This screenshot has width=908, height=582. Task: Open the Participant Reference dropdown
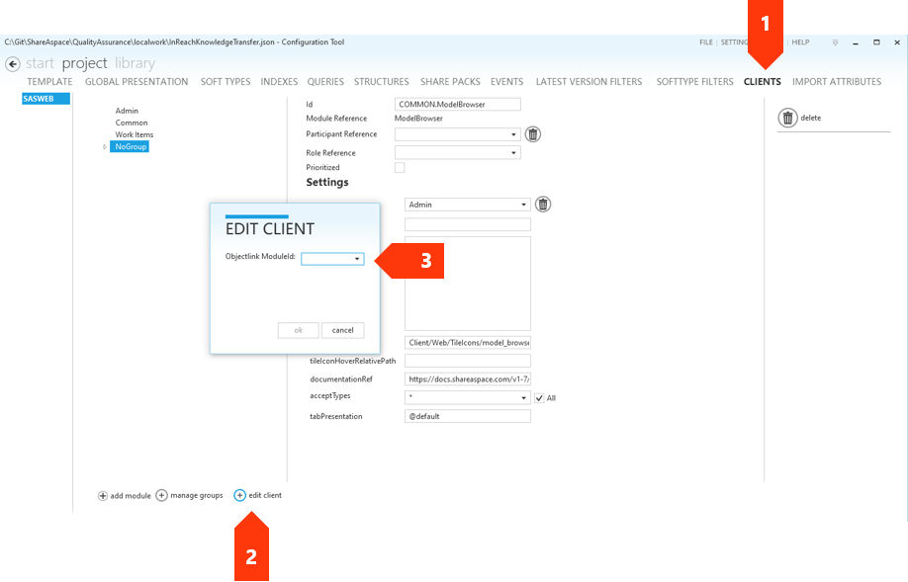click(457, 134)
